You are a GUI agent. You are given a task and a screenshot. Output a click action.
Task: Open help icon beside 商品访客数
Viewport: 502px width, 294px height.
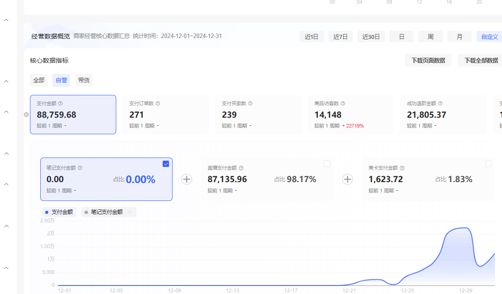[343, 103]
